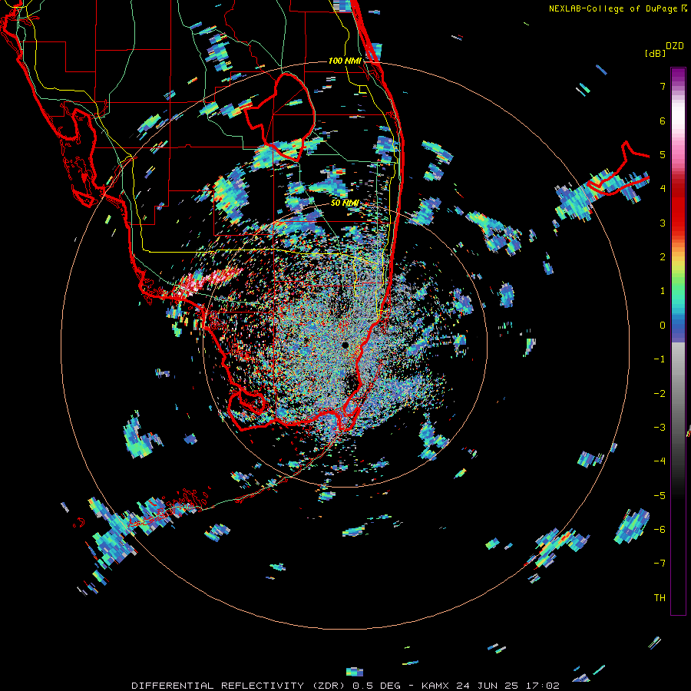Click the TH threshold label on scale

pos(660,598)
